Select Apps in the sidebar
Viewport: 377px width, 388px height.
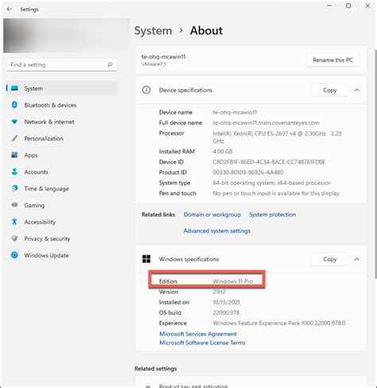coord(31,155)
